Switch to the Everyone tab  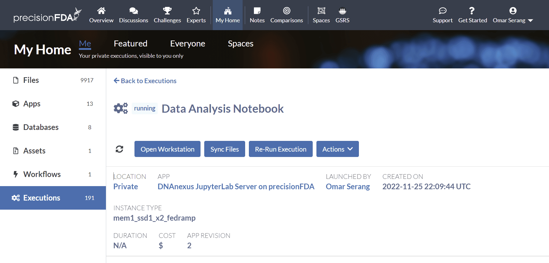pyautogui.click(x=188, y=44)
